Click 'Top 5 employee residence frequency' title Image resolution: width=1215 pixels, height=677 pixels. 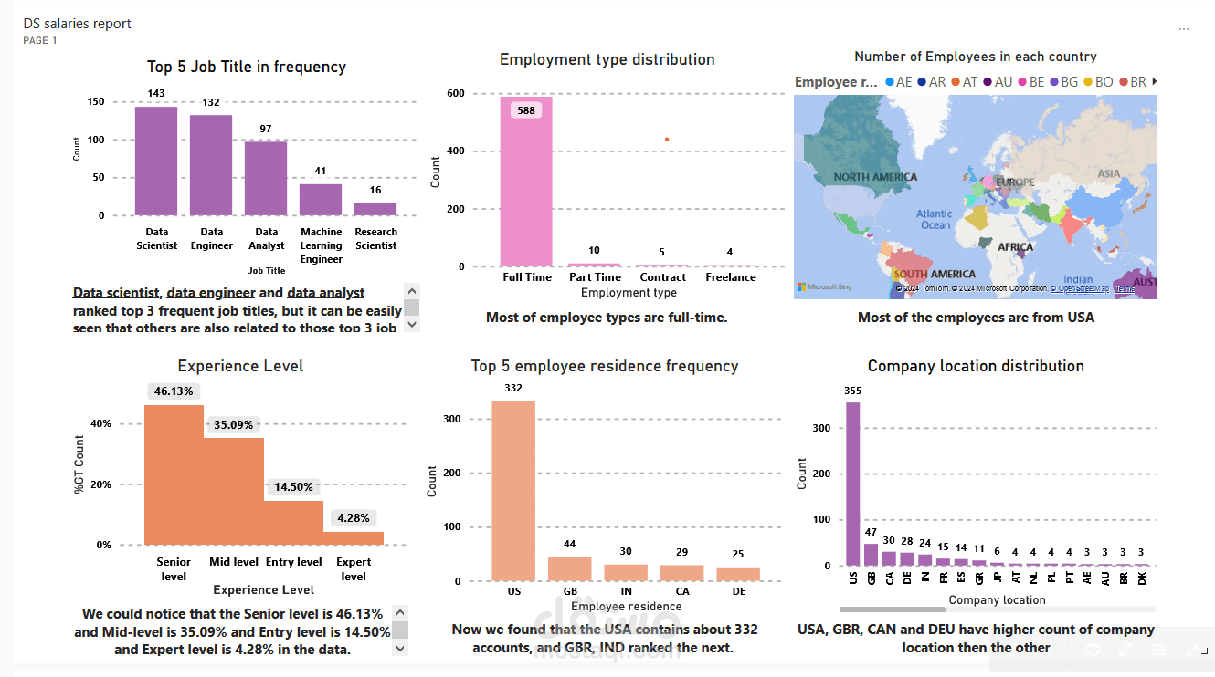(605, 366)
